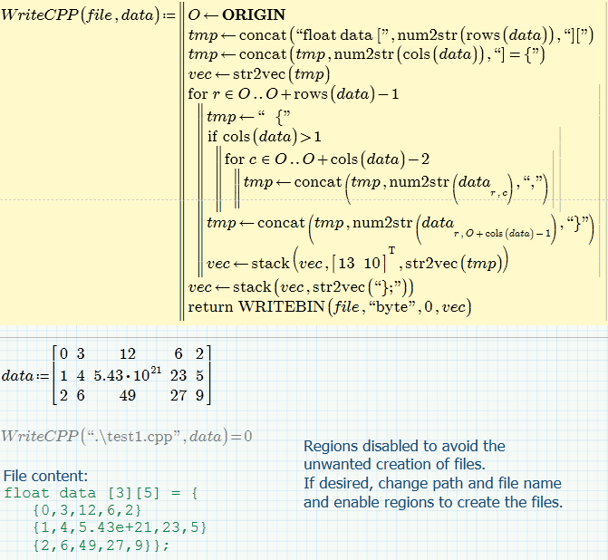Select the 'vec ← str2vec(tmp)' line
The width and height of the screenshot is (608, 560).
point(258,73)
